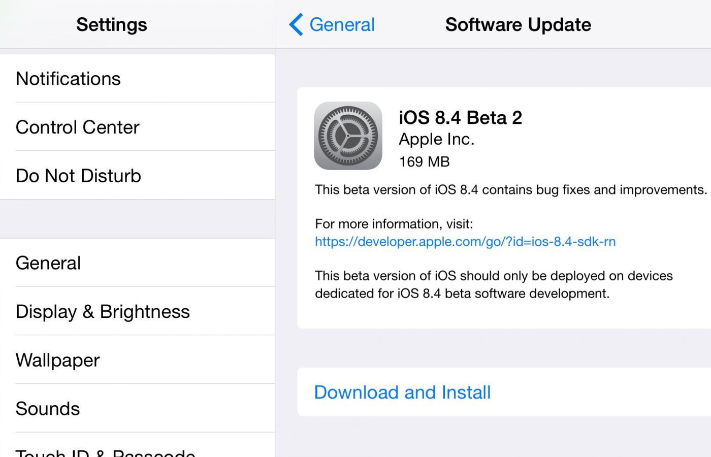Image resolution: width=711 pixels, height=457 pixels.
Task: Select General in the settings sidebar
Action: (49, 263)
